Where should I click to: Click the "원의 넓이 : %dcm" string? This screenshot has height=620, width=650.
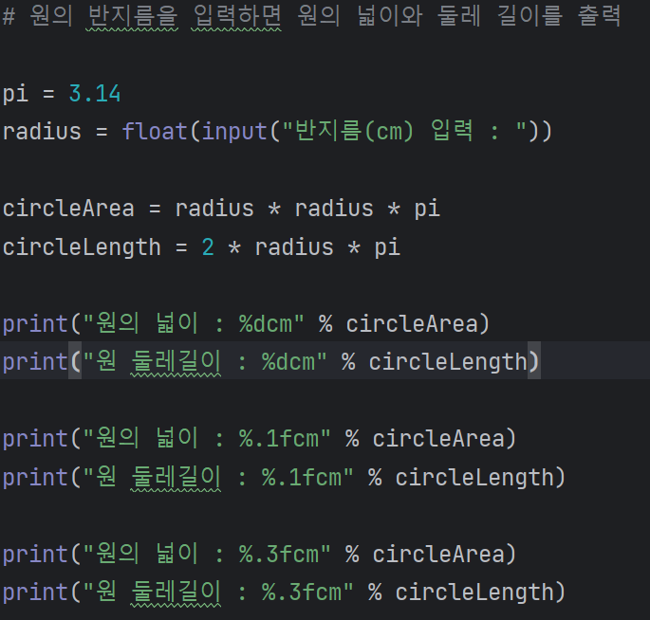click(194, 323)
